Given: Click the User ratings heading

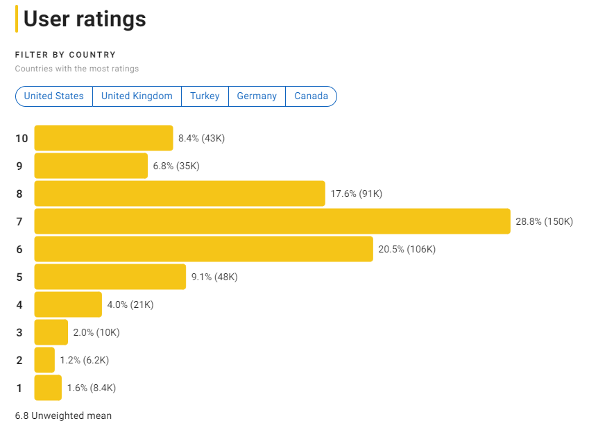Looking at the screenshot, I should coord(83,19).
